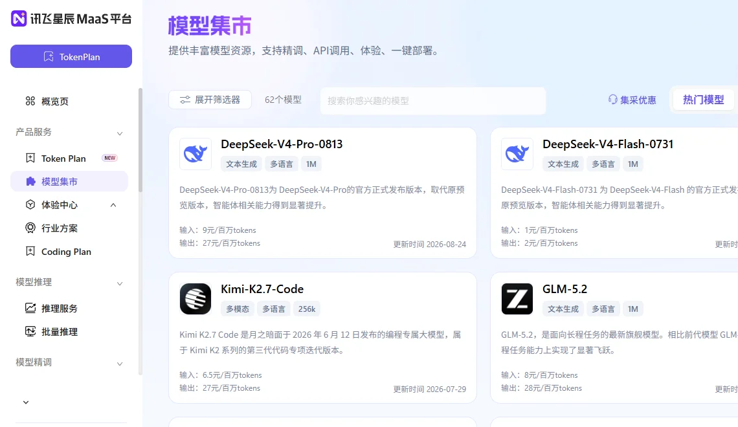The width and height of the screenshot is (738, 427).
Task: Click the NEW badge next to Token Plan
Action: [109, 158]
